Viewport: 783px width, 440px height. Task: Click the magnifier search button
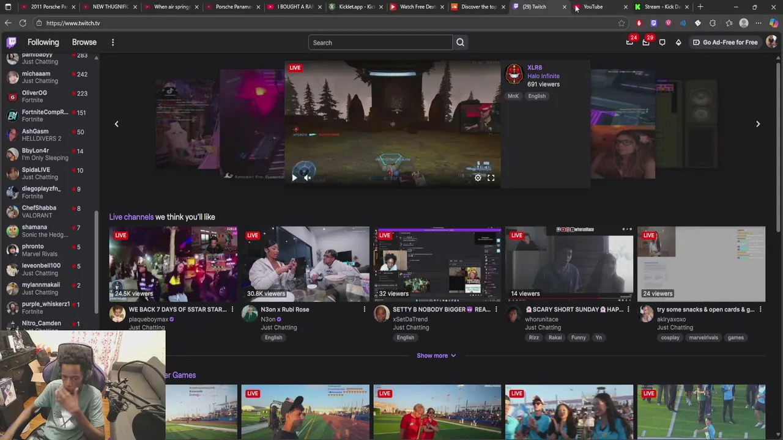pyautogui.click(x=460, y=43)
